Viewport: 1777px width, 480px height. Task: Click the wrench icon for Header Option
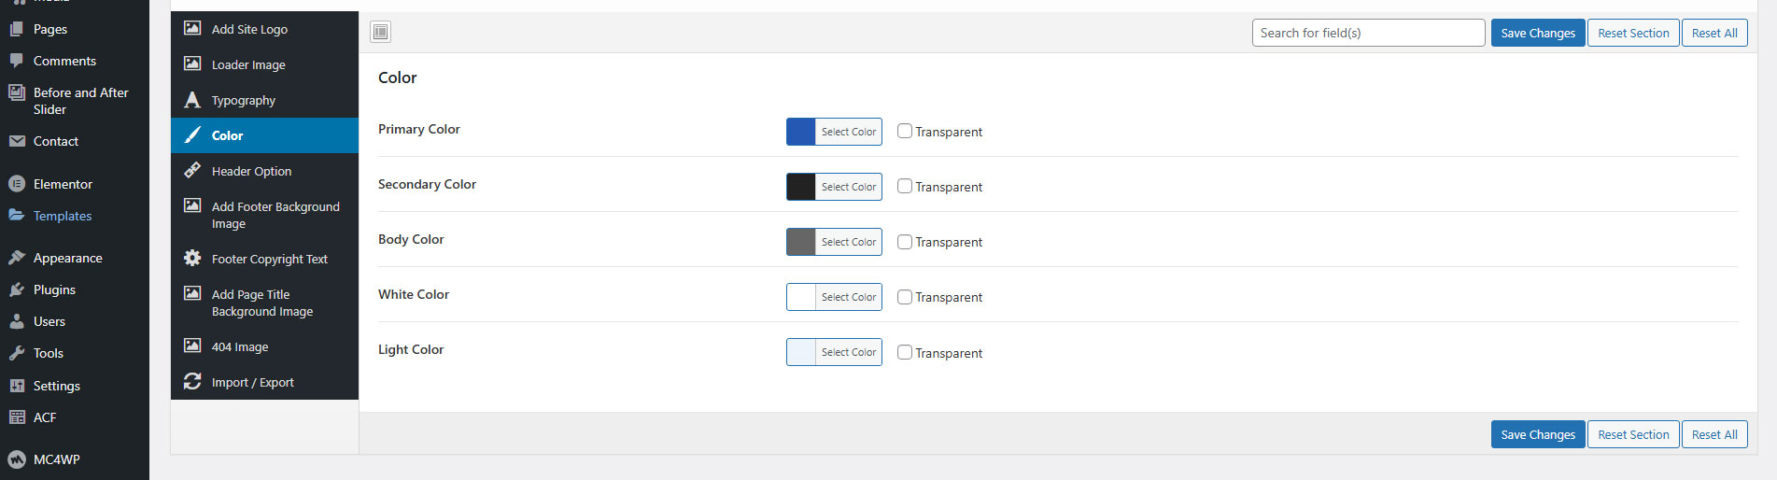coord(192,170)
